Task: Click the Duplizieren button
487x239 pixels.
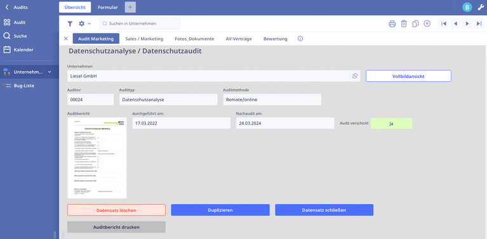Action: click(x=220, y=210)
